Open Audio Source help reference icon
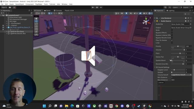 point(186,21)
